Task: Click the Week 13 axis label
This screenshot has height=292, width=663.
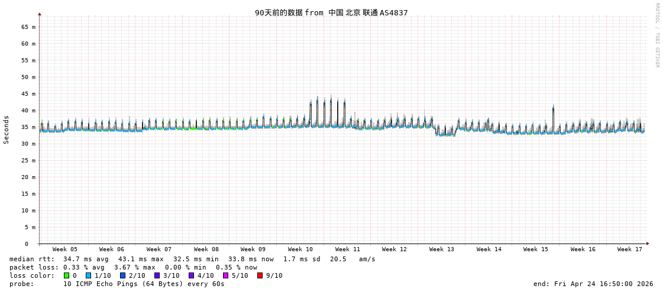Action: [x=442, y=249]
